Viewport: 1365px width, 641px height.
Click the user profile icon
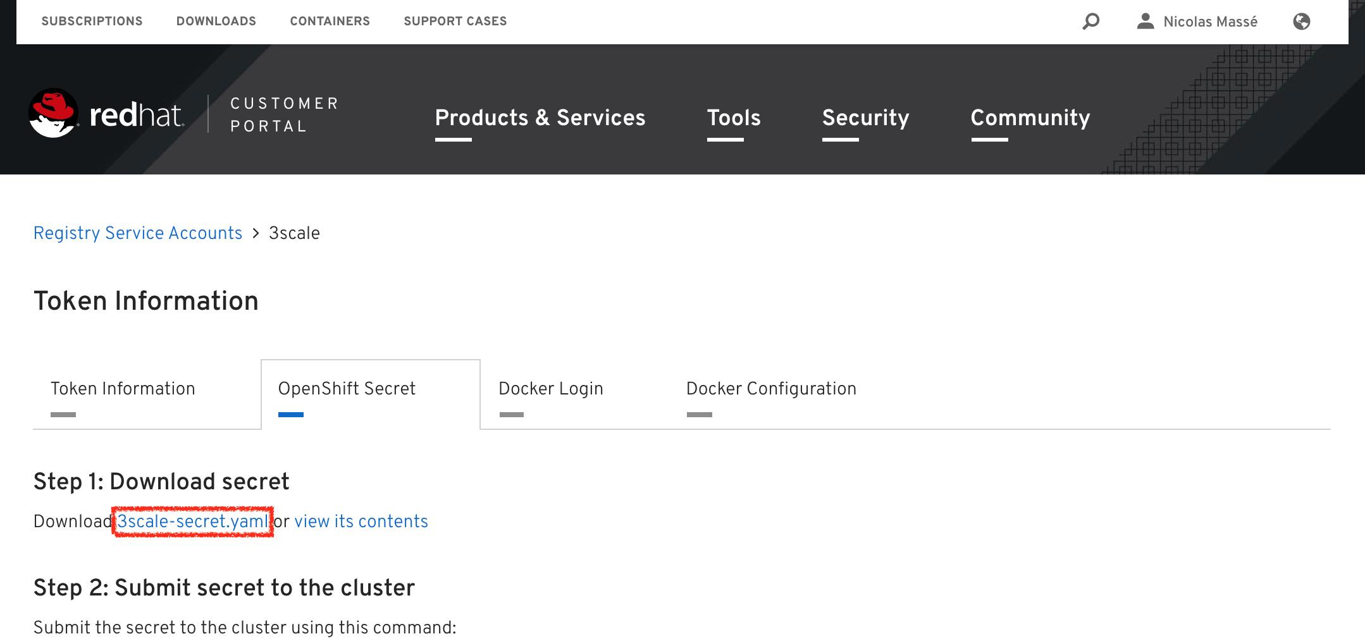click(1145, 21)
